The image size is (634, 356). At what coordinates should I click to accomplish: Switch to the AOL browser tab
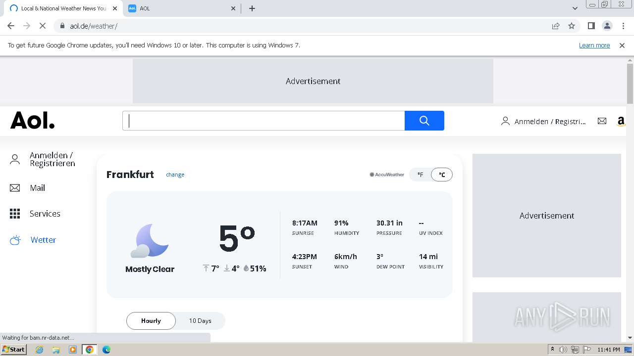tap(182, 8)
